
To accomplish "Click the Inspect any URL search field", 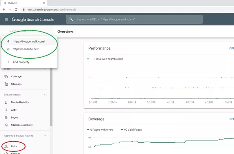I will click(x=134, y=19).
